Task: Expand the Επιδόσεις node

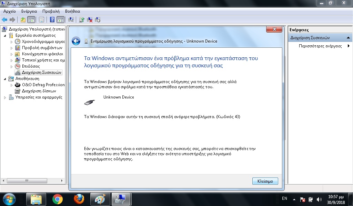Action: click(x=11, y=66)
